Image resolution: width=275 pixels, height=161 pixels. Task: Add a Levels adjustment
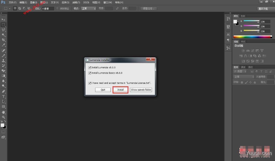(248, 51)
